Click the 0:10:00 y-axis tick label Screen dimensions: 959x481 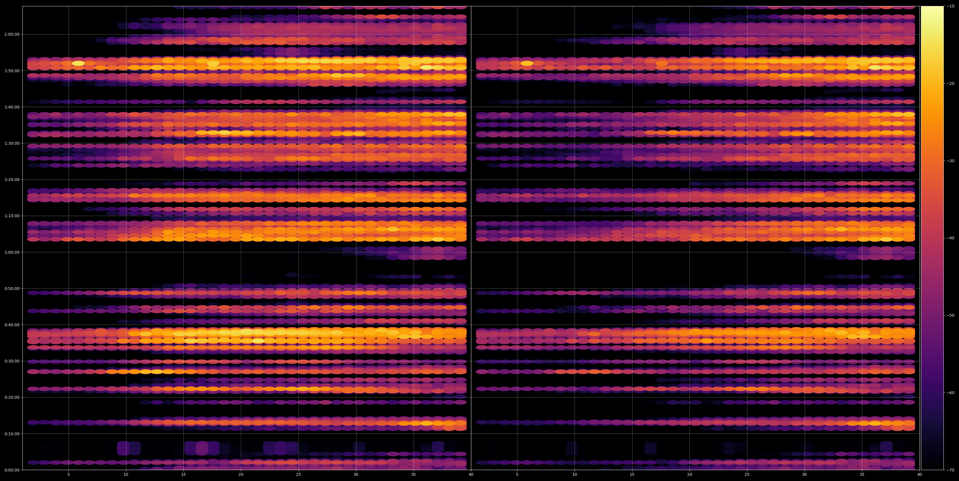point(12,433)
